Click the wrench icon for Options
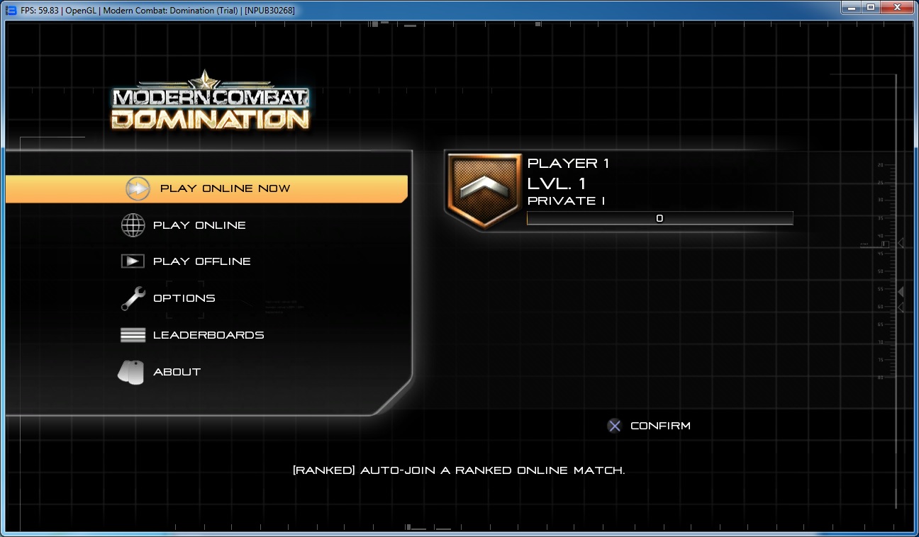 coord(133,298)
